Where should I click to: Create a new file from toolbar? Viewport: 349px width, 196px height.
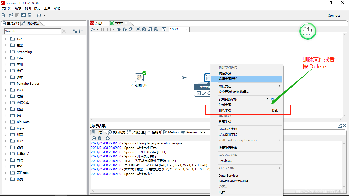(x=3, y=15)
